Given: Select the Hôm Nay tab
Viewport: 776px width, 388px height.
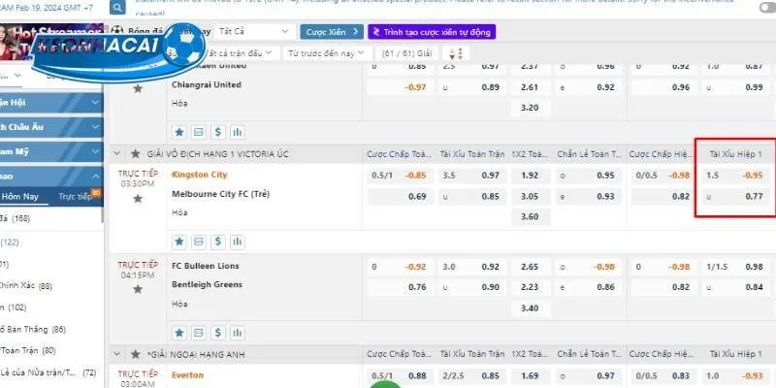Looking at the screenshot, I should (x=19, y=197).
